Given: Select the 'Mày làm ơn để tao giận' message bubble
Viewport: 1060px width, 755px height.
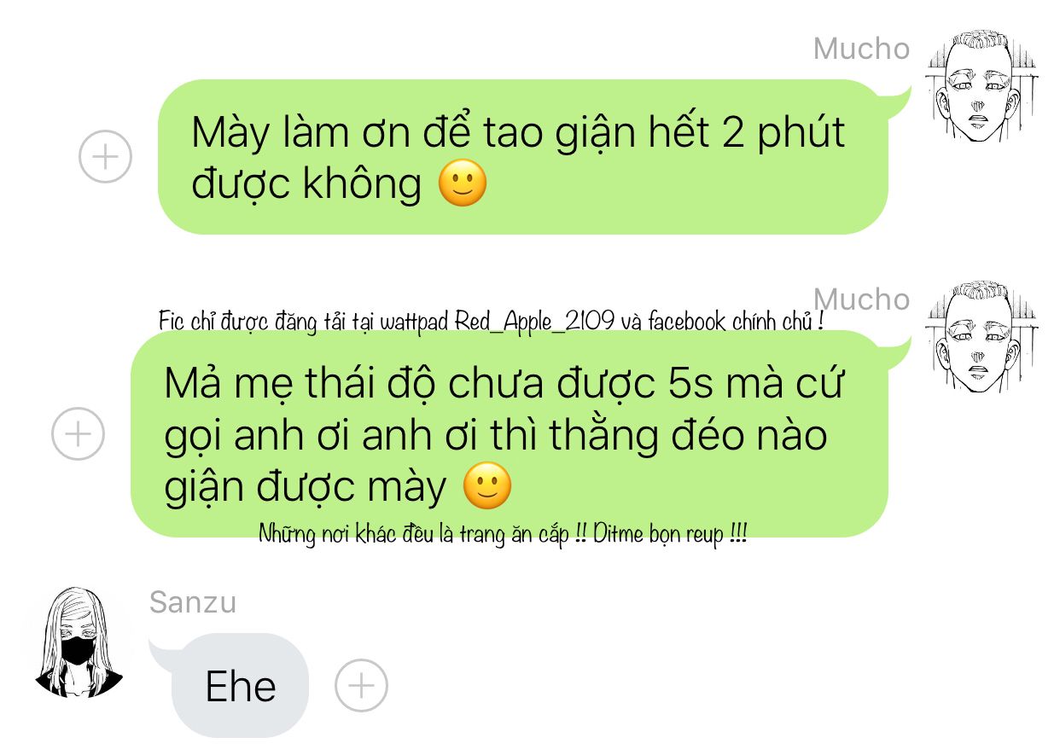Looking at the screenshot, I should [x=523, y=157].
